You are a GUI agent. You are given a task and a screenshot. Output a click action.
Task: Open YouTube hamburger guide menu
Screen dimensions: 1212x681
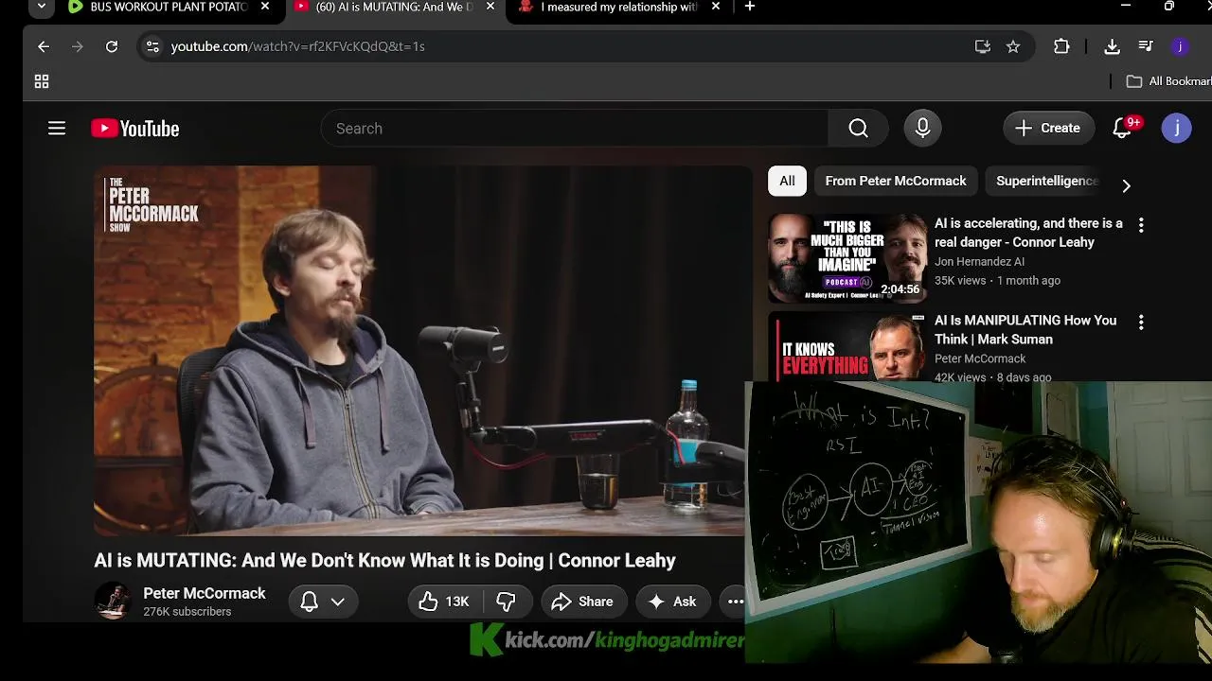(x=57, y=129)
